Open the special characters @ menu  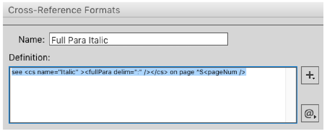(310, 113)
